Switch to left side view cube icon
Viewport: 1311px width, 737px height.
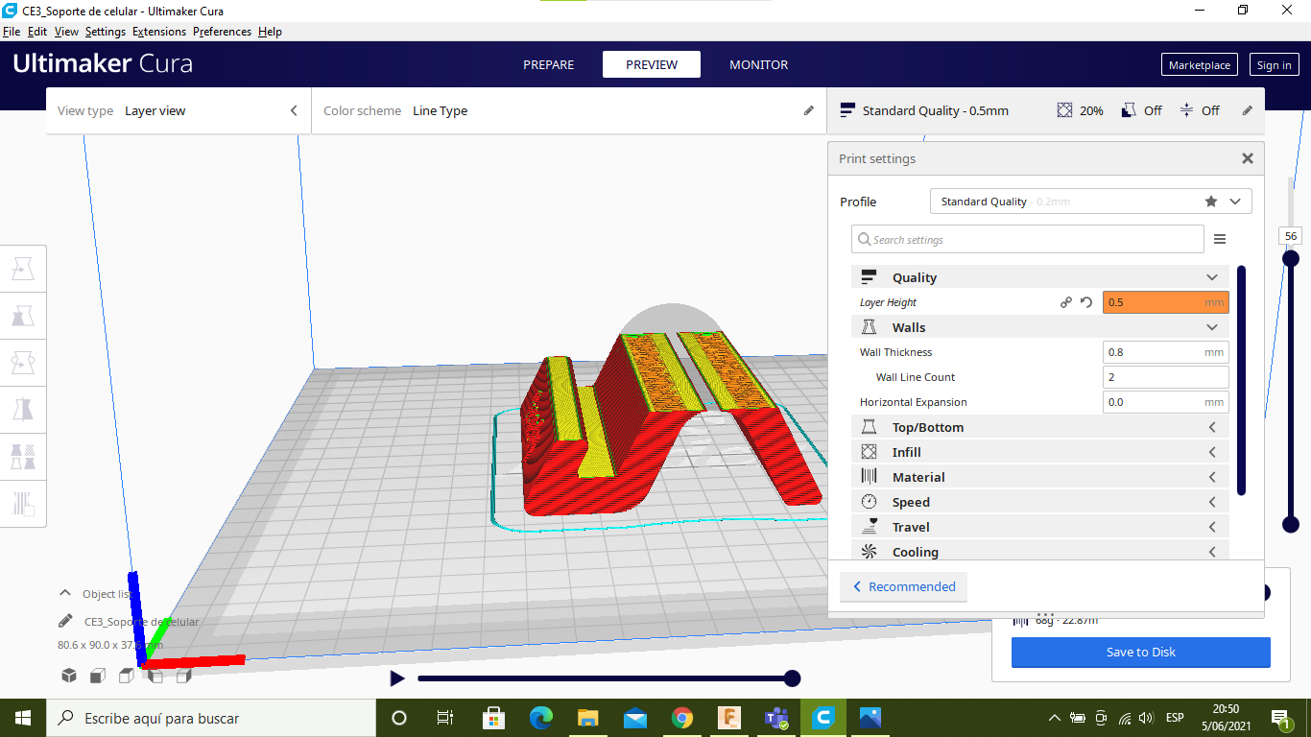tap(155, 676)
